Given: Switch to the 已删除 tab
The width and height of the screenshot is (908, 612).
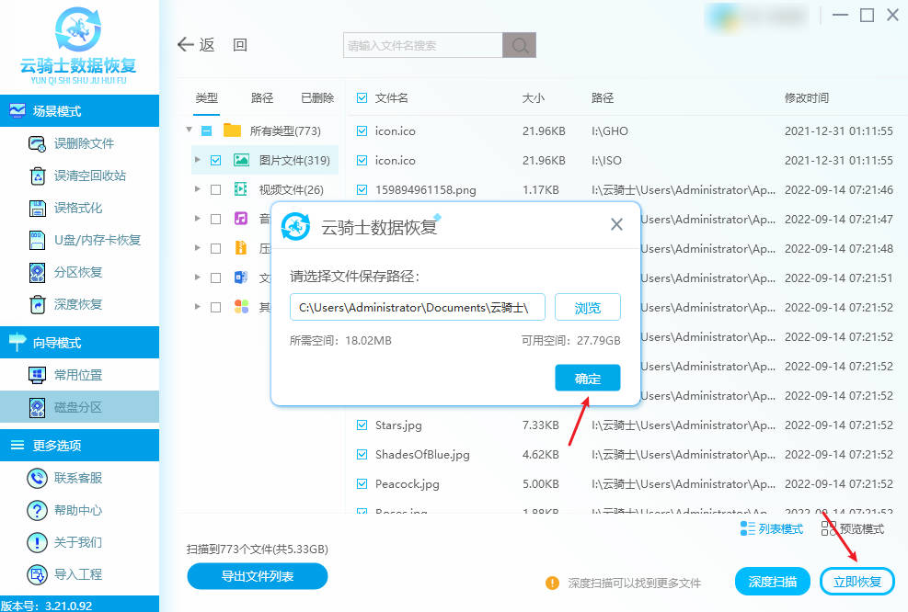Looking at the screenshot, I should tap(317, 98).
